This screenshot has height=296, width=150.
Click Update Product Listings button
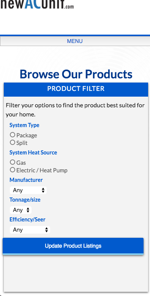click(73, 246)
